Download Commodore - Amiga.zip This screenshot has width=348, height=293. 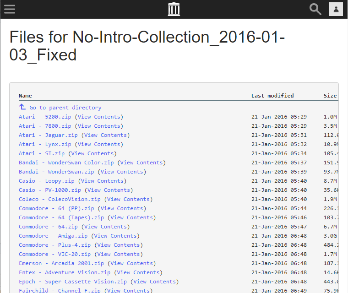click(53, 236)
